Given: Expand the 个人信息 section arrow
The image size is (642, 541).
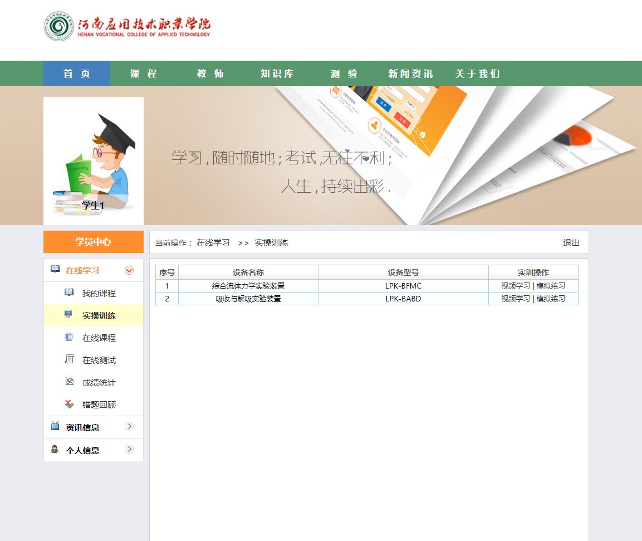Looking at the screenshot, I should pos(129,449).
